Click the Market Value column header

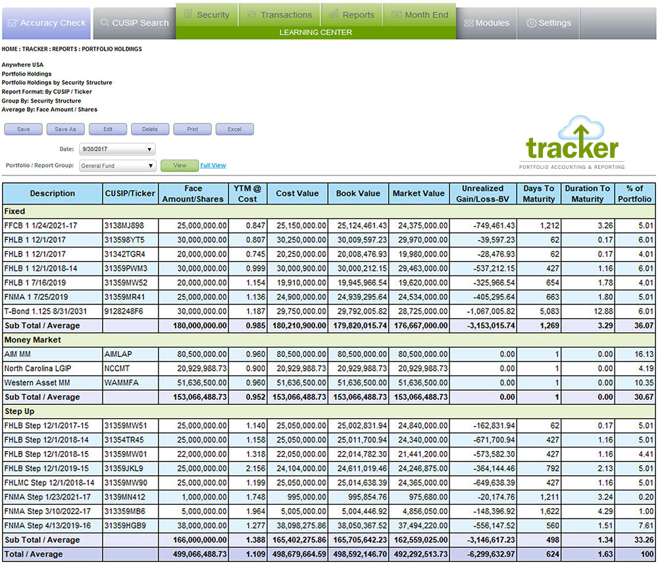click(418, 193)
